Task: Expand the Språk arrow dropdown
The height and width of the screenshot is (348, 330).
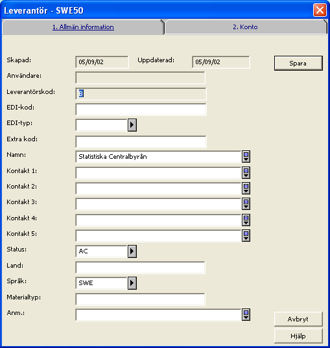Action: (132, 283)
